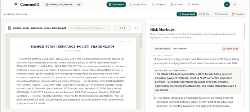Click the Risk Markups heading
Screen dimensions: 250x112
point(162,30)
